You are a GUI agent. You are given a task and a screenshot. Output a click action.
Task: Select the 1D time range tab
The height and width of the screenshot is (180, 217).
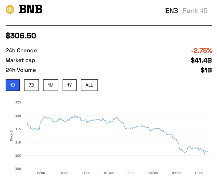coord(13,85)
